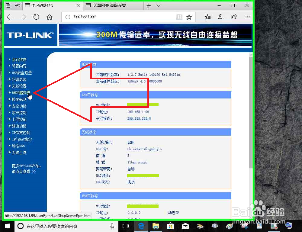
Task: Click the Edge taskbar icon
Action: click(141, 226)
